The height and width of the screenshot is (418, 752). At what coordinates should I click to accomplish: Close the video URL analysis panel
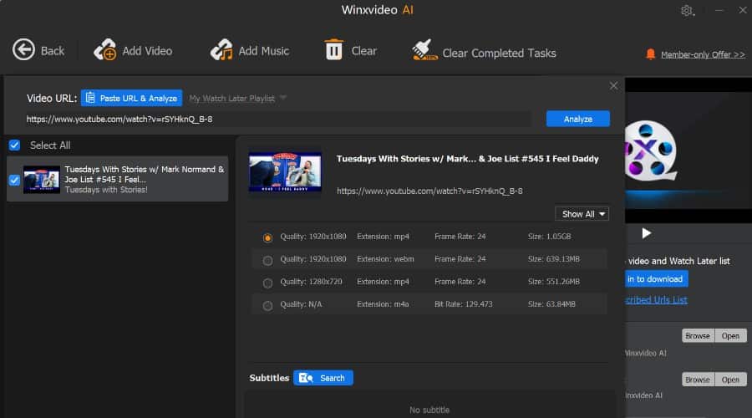click(x=613, y=86)
